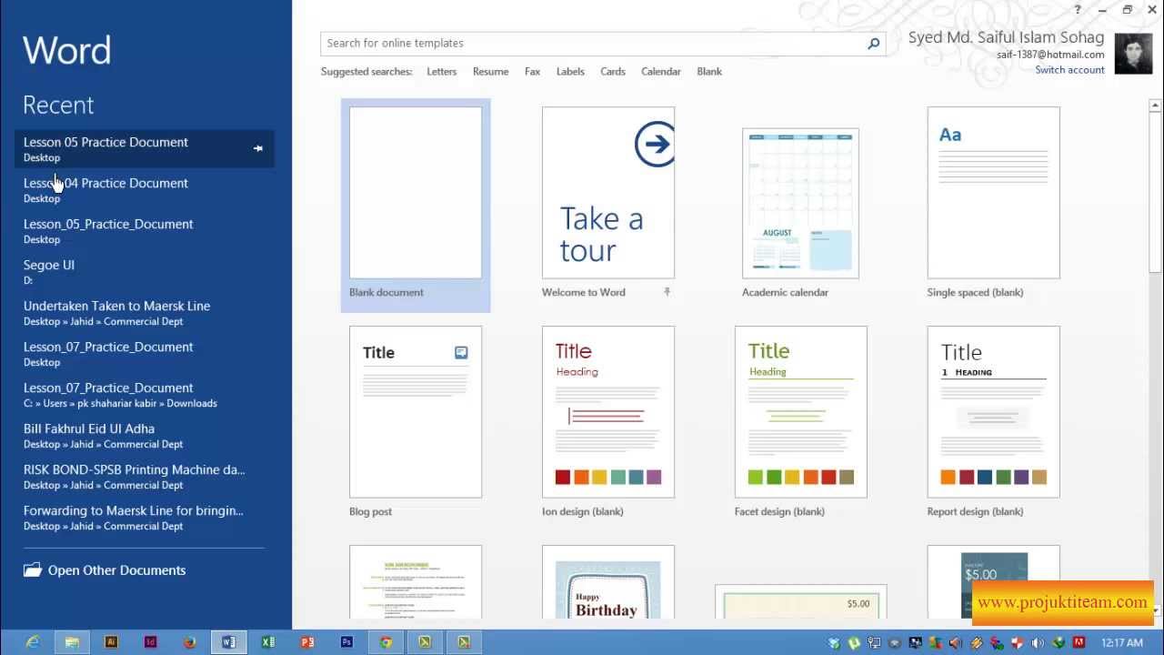Click the search magnifier icon for templates
1164x655 pixels.
click(x=873, y=44)
